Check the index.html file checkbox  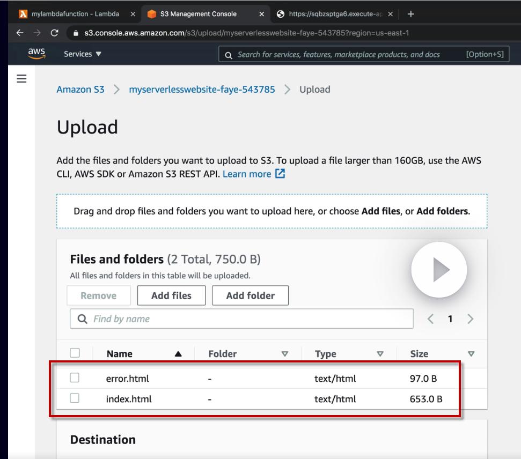(x=75, y=398)
